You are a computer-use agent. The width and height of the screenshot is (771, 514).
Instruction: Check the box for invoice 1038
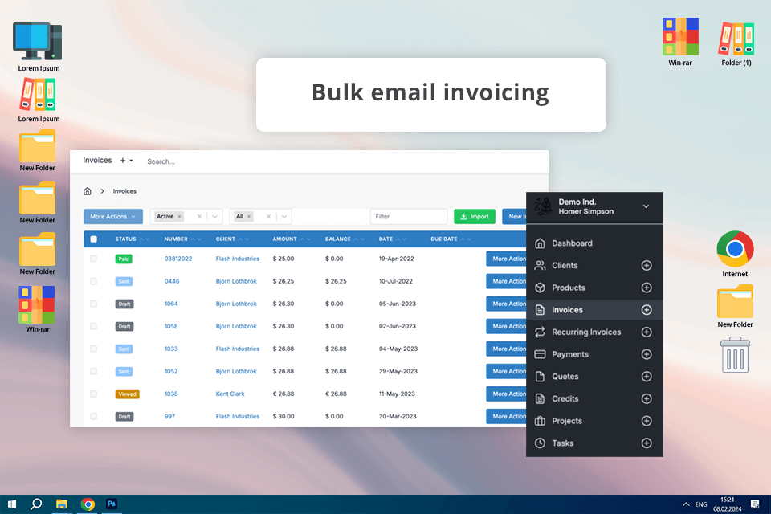(x=93, y=394)
